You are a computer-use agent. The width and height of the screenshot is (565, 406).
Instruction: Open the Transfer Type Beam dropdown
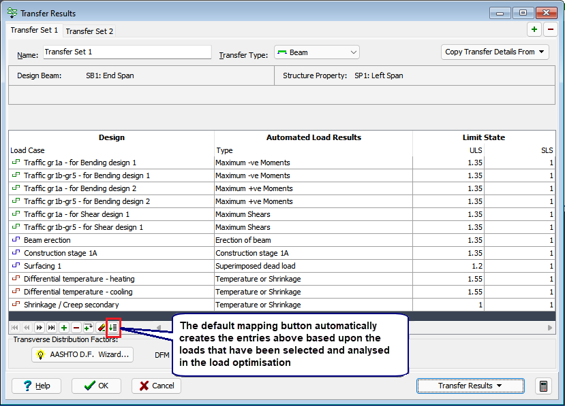point(317,52)
